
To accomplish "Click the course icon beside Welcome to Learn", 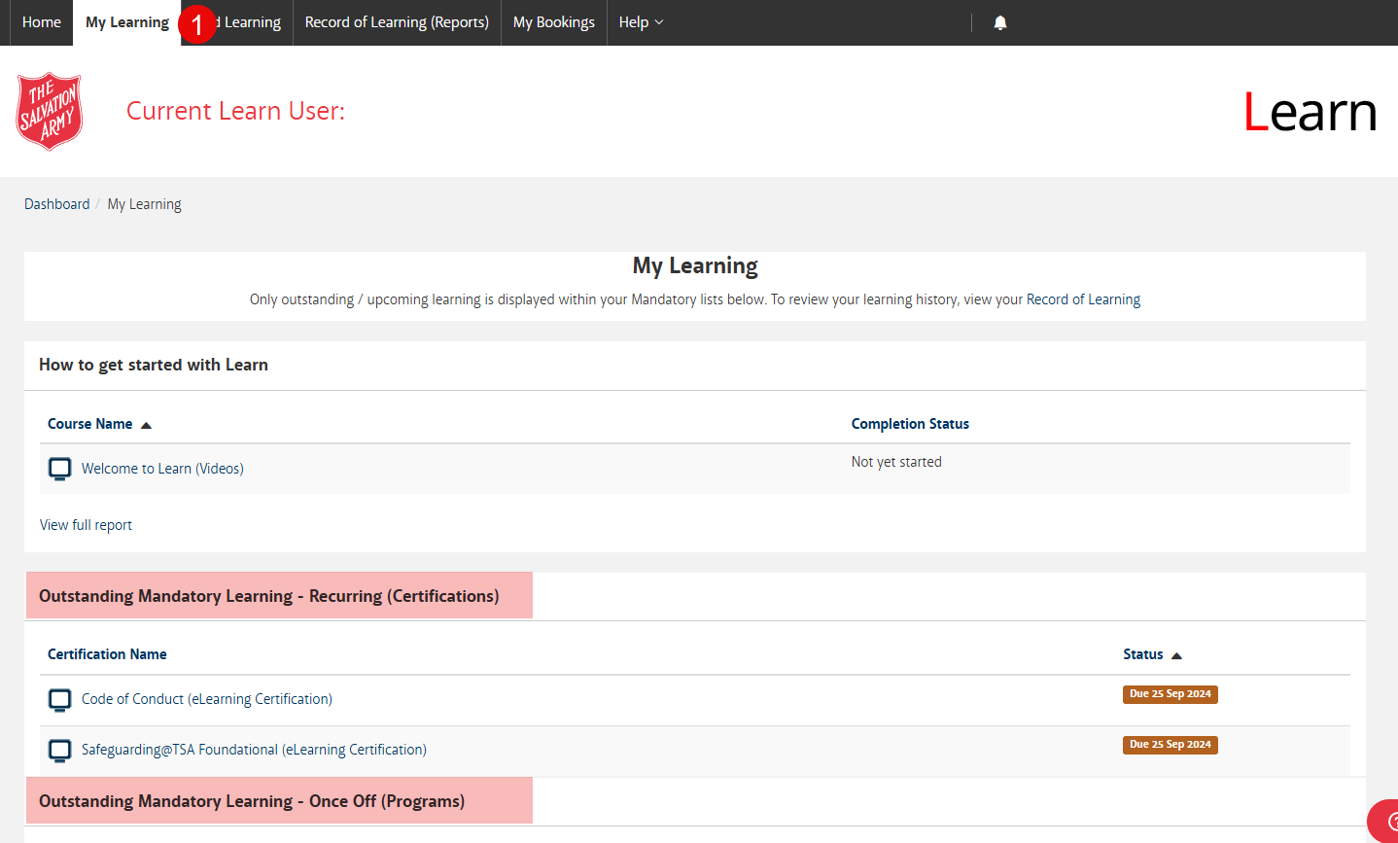I will (59, 468).
